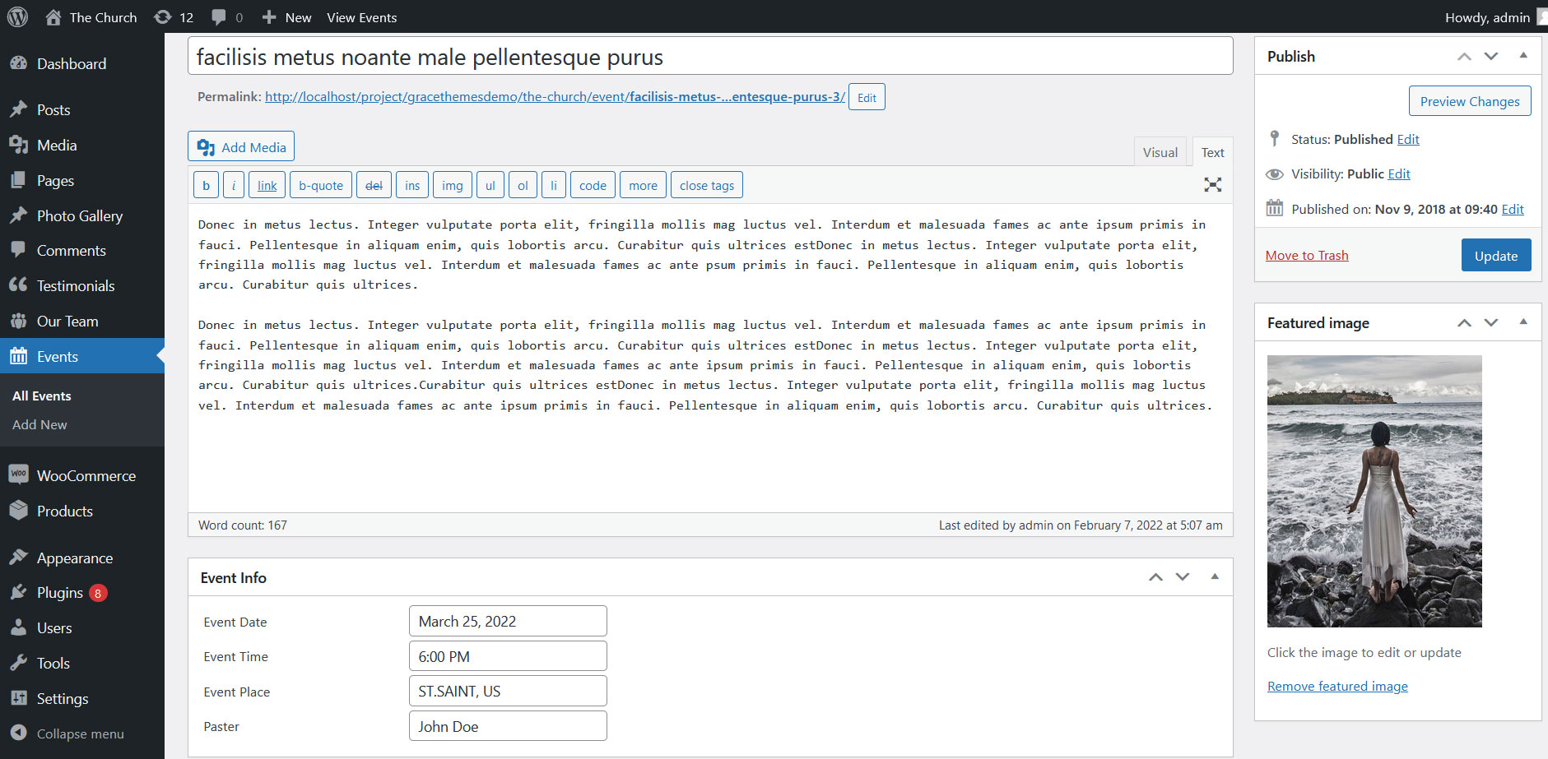The height and width of the screenshot is (759, 1548).
Task: Toggle Featured image panel collapse triangle
Action: [x=1523, y=322]
